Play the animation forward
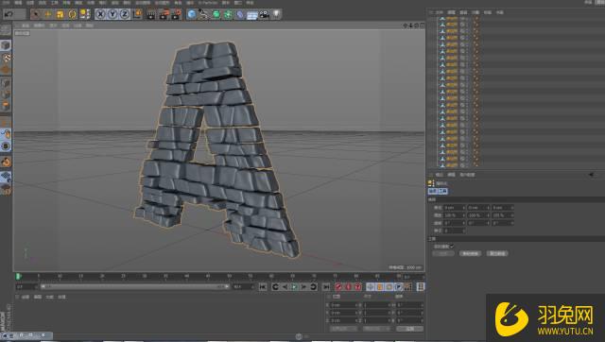 pos(294,287)
